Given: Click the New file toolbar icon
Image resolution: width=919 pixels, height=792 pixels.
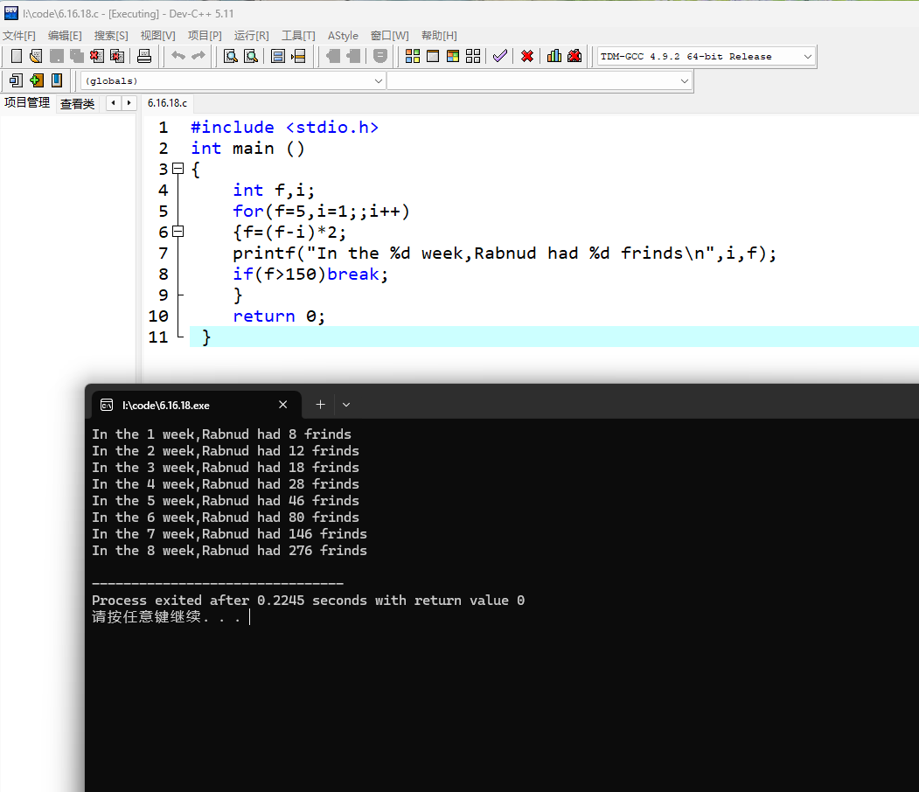Looking at the screenshot, I should (x=17, y=56).
